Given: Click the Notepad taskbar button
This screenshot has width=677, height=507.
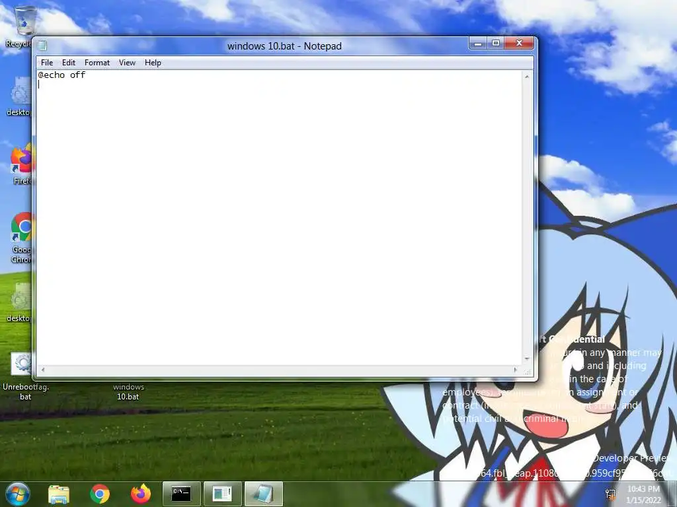Looking at the screenshot, I should coord(264,494).
